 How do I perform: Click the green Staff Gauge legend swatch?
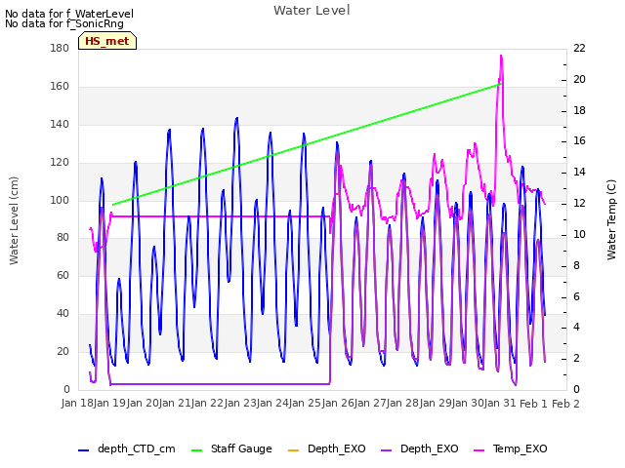point(196,450)
